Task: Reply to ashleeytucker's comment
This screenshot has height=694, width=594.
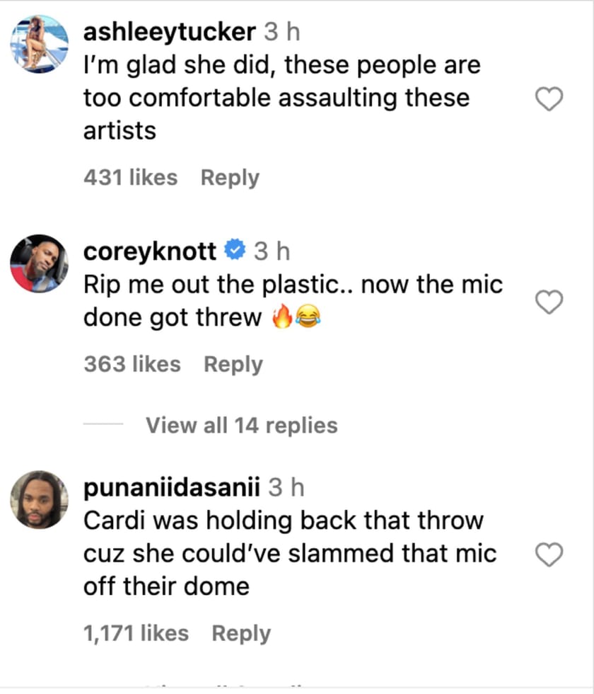Action: click(230, 177)
